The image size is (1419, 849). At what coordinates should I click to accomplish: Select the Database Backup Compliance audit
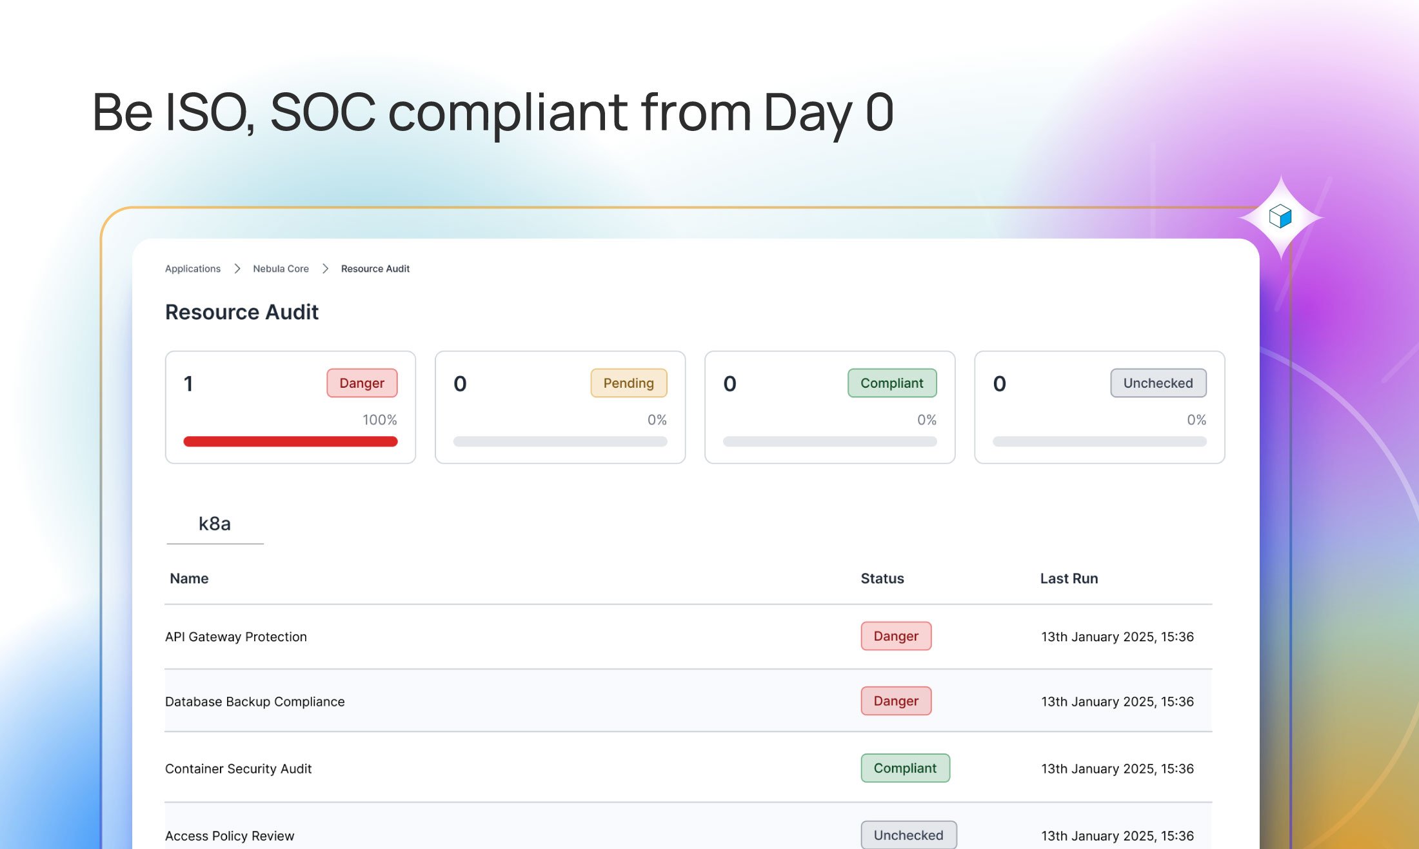point(255,701)
